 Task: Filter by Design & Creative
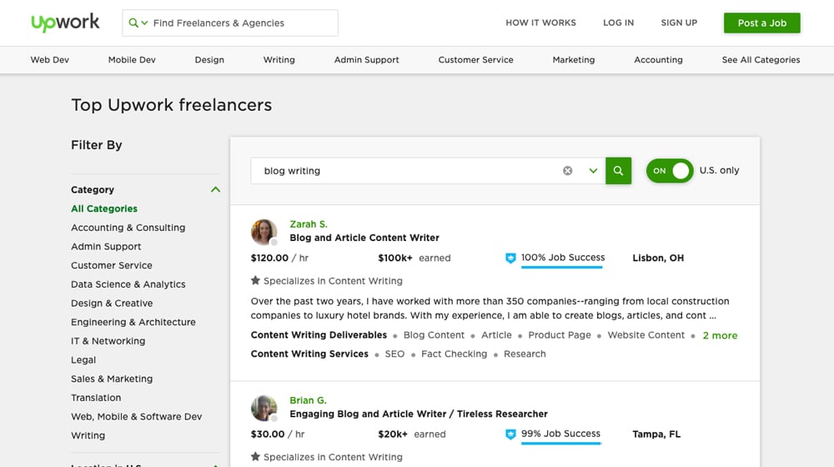112,304
